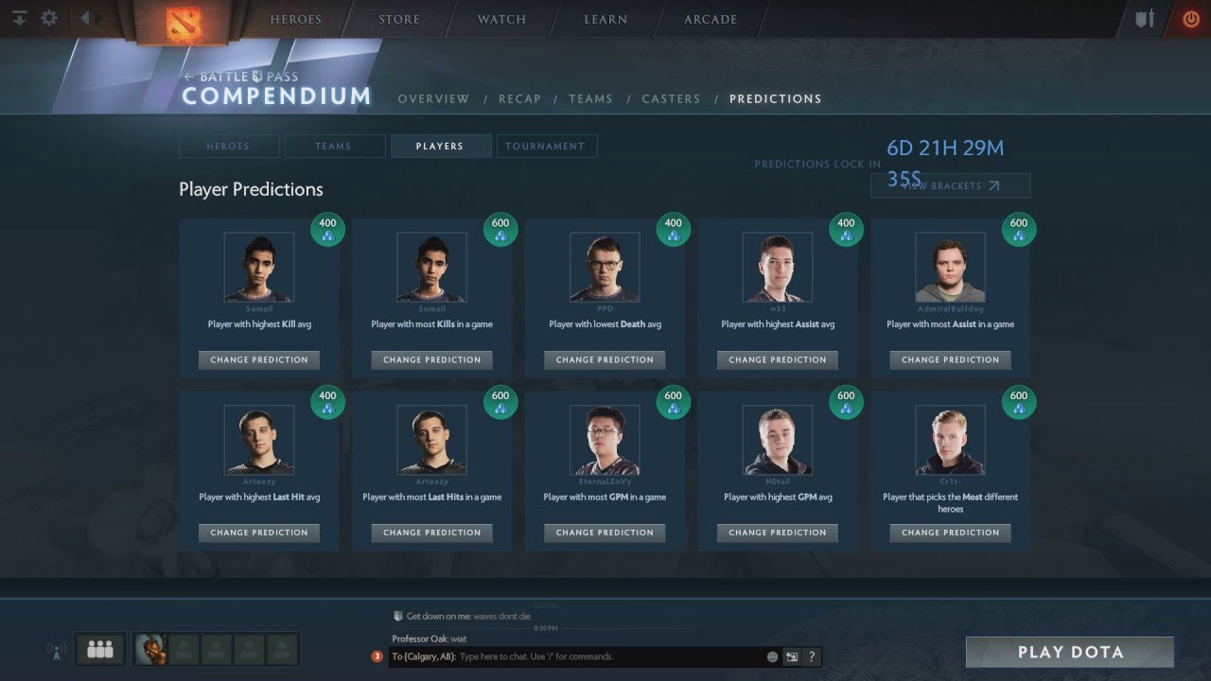The width and height of the screenshot is (1211, 681).
Task: Click the empty second party slot
Action: pyautogui.click(x=184, y=649)
